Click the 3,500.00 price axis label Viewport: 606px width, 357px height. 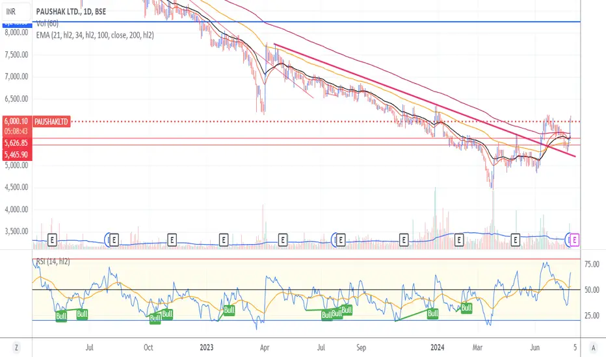[16, 232]
